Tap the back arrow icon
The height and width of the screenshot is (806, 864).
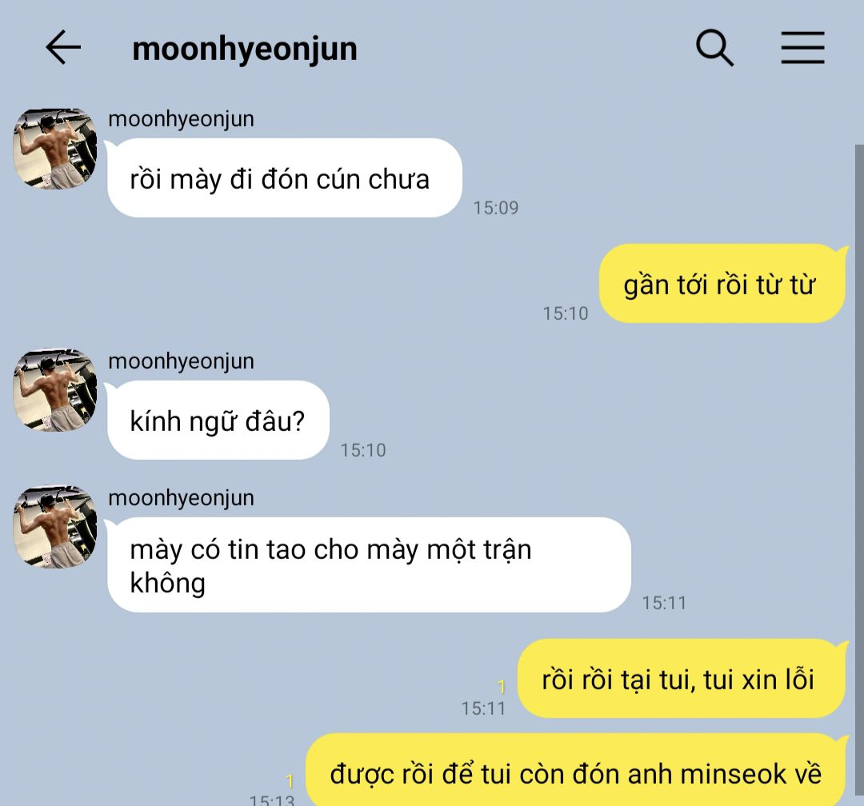pyautogui.click(x=63, y=47)
